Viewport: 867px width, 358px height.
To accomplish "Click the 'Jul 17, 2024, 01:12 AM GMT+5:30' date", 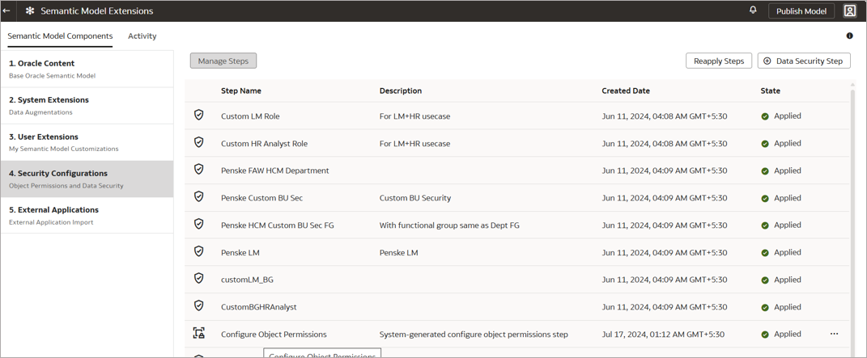I will pos(663,335).
